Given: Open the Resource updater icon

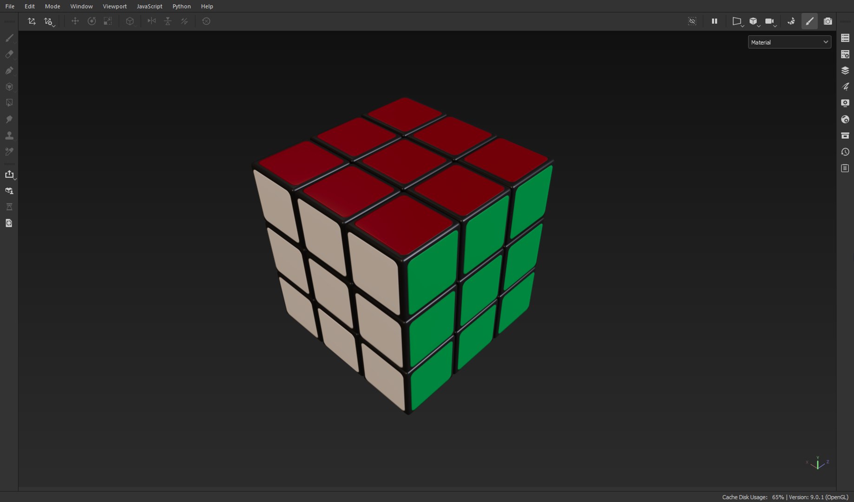Looking at the screenshot, I should pos(9,223).
